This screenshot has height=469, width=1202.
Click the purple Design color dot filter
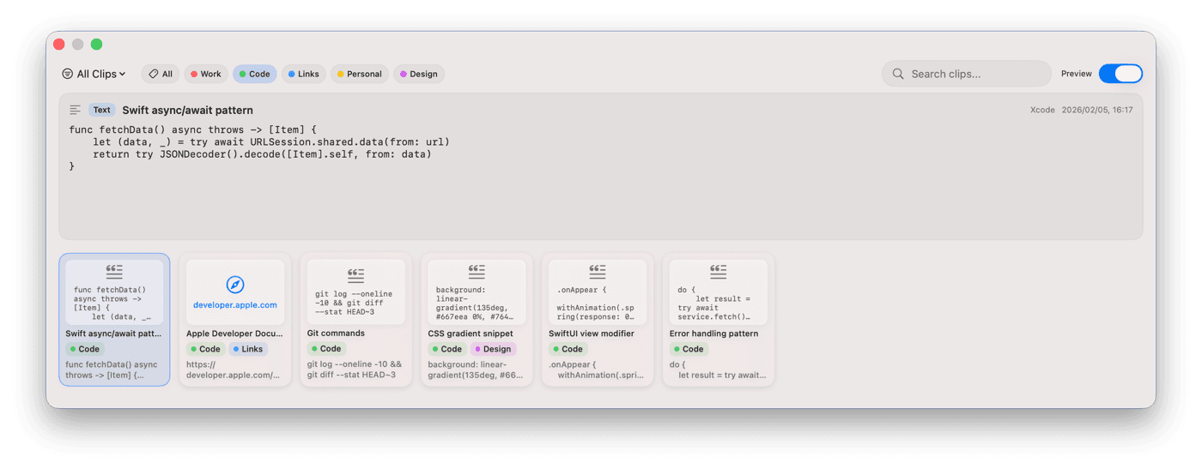point(404,74)
